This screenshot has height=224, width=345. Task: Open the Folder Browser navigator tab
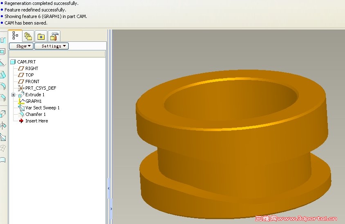[28, 36]
